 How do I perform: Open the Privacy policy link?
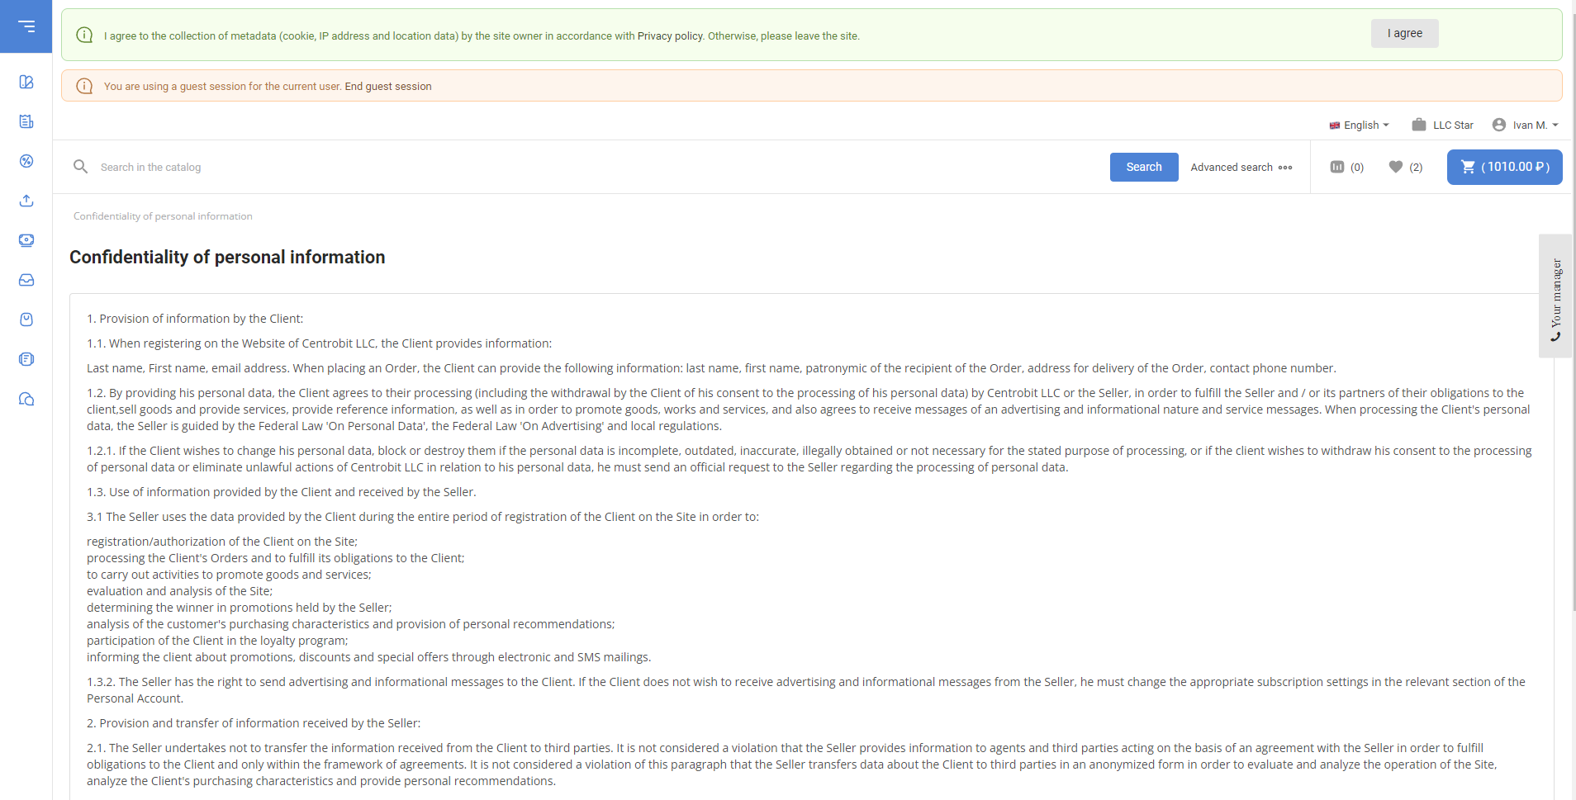pos(670,36)
